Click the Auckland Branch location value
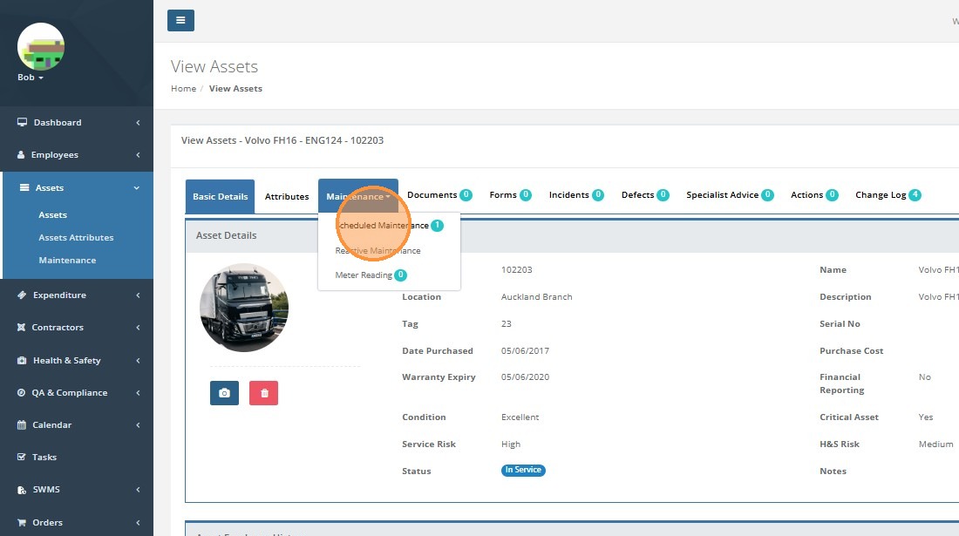 [536, 296]
